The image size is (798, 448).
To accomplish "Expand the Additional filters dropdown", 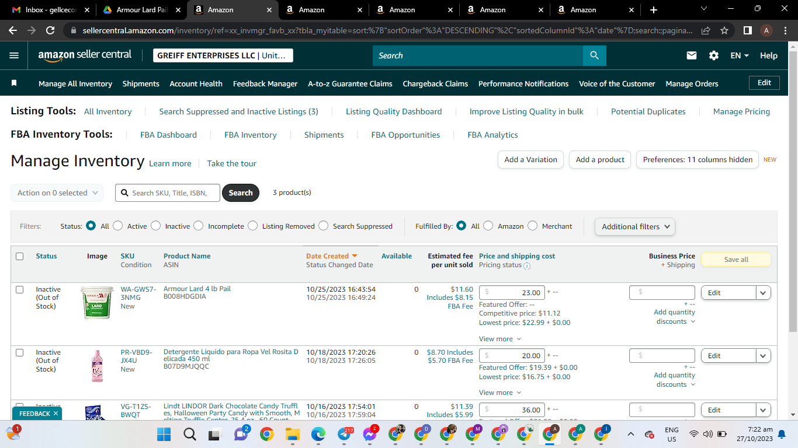I will [634, 226].
